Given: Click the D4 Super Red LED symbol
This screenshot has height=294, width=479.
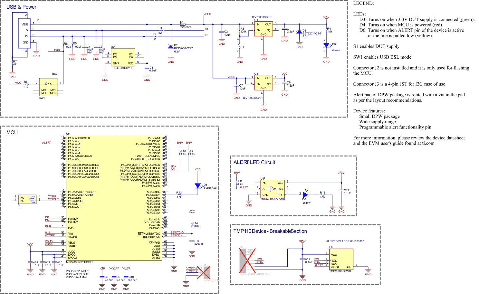Looking at the screenshot, I should (x=198, y=186).
